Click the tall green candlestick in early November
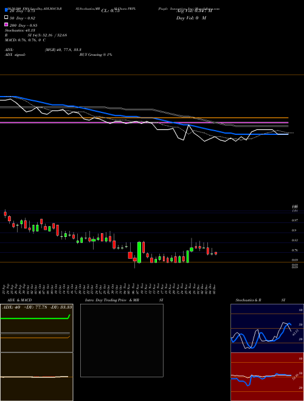This screenshot has width=304, height=401. point(139,252)
